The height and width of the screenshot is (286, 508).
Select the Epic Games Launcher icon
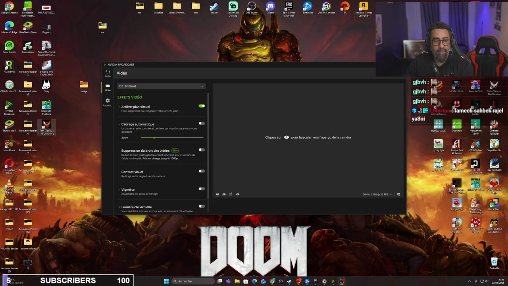tap(289, 9)
